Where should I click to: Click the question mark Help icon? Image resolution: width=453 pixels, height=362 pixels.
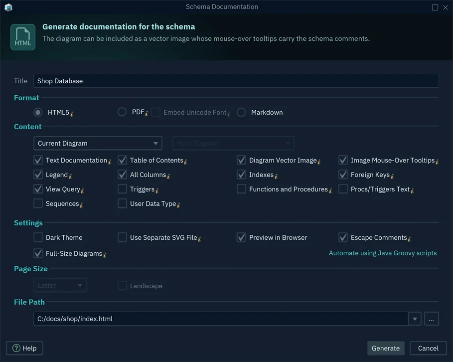(16, 348)
